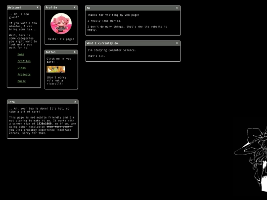Click the 'That's all.' line
The width and height of the screenshot is (267, 200).
[96, 56]
